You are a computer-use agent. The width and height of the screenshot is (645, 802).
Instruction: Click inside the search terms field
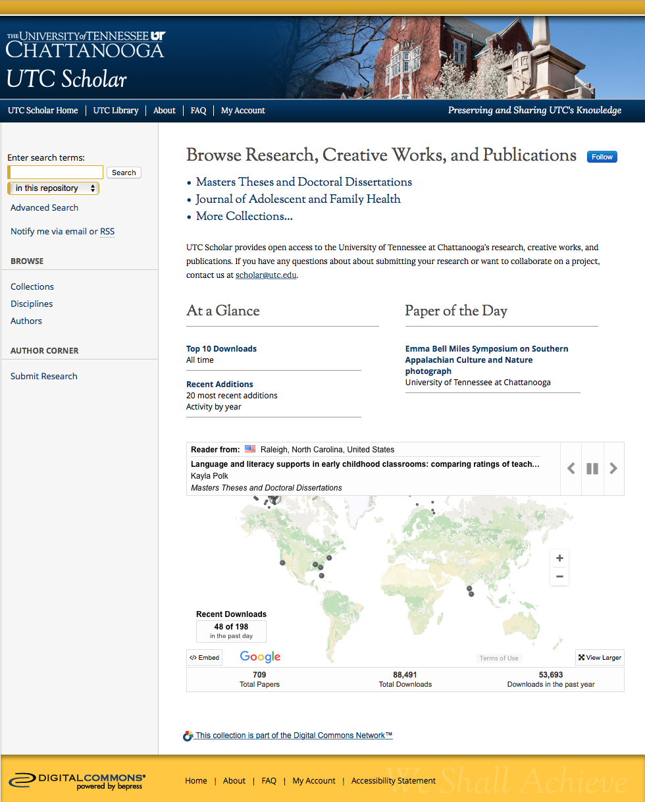click(x=55, y=171)
